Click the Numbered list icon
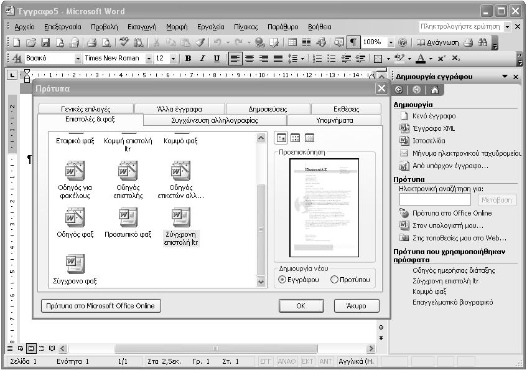 pos(317,59)
